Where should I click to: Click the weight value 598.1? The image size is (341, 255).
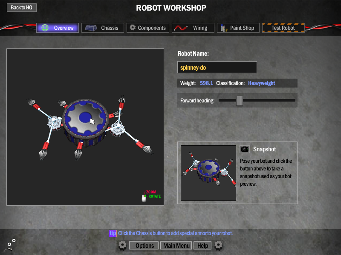point(206,83)
